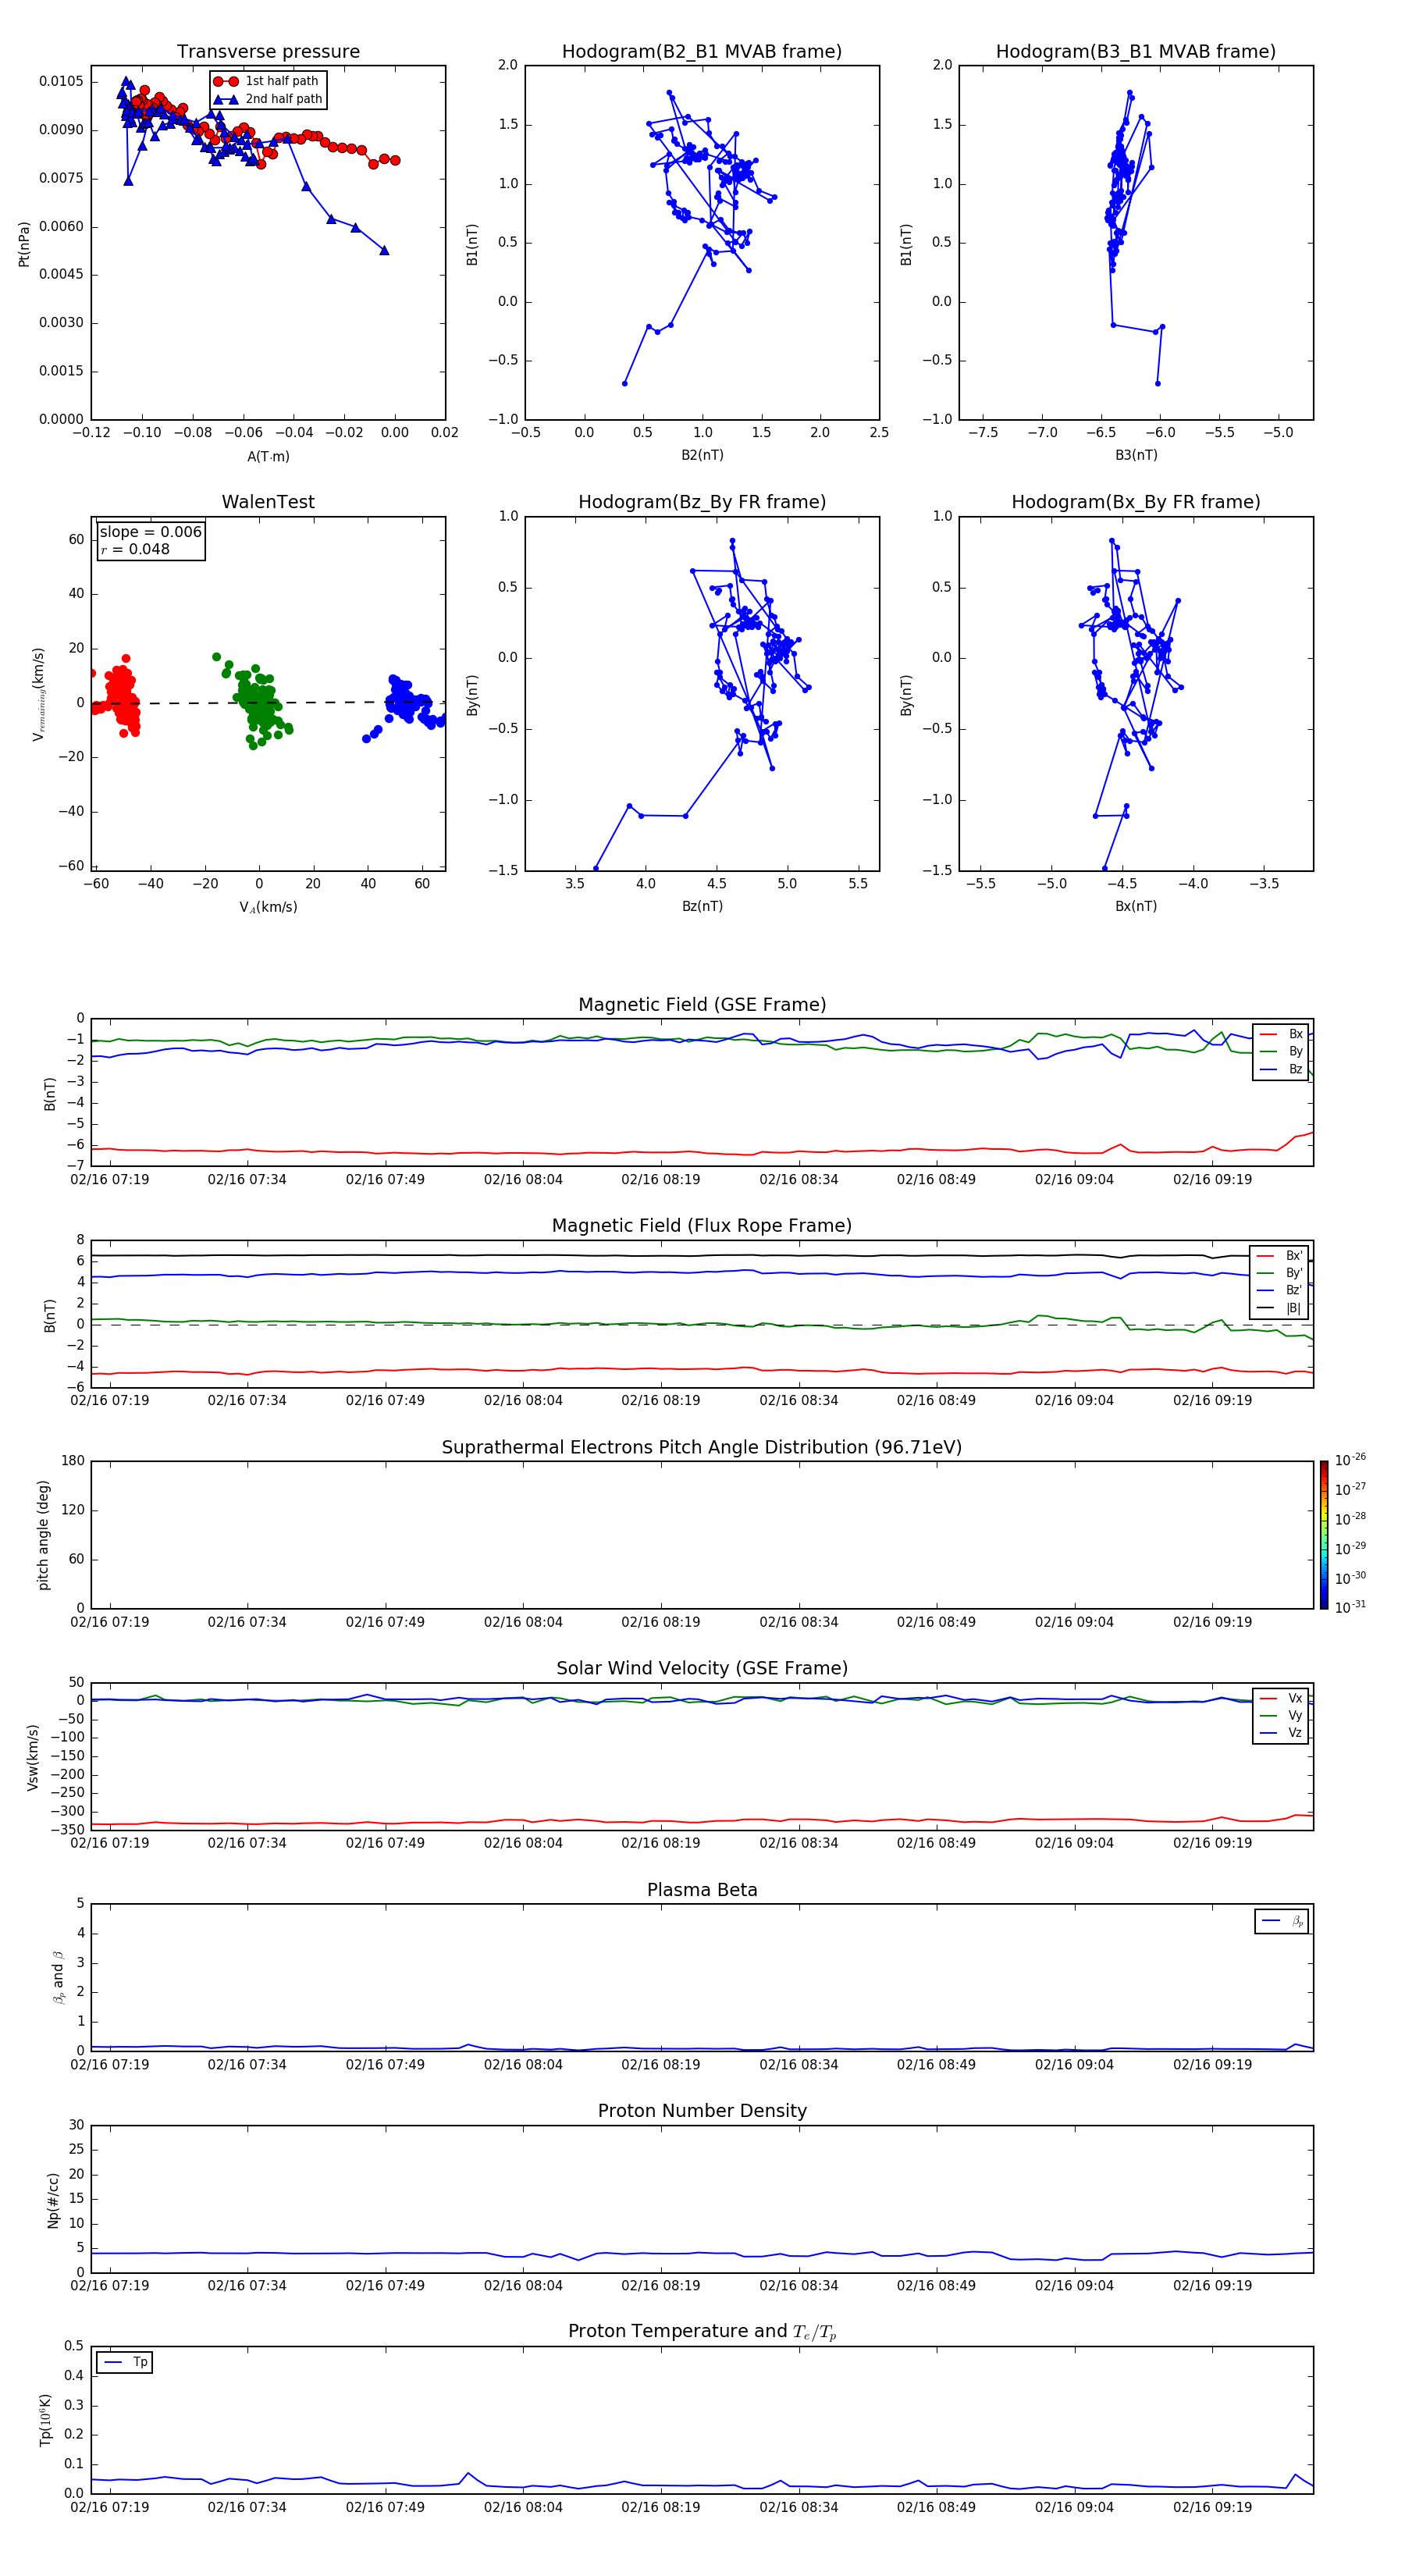Select the "Bx'" flux rope legend entry
The height and width of the screenshot is (2576, 1405).
[x=1280, y=1256]
